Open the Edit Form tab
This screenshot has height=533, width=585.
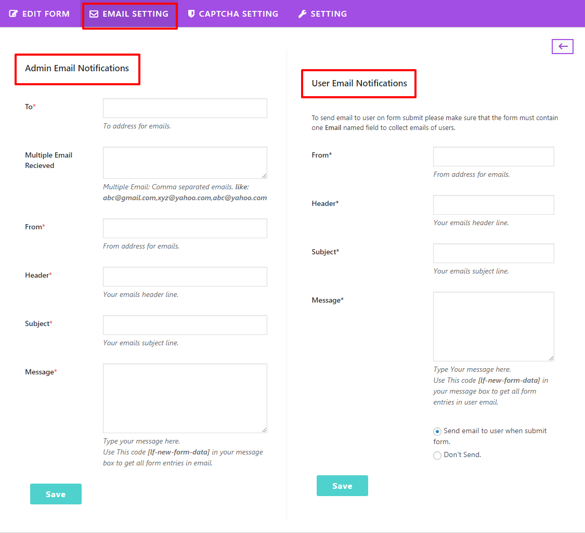pos(46,14)
